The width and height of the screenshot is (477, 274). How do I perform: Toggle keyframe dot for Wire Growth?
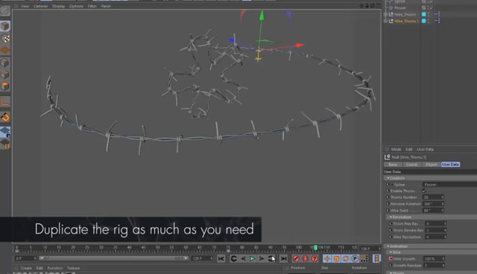pos(390,259)
